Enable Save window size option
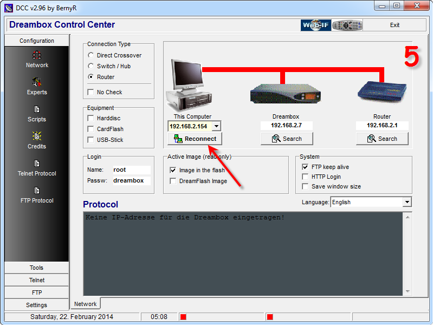Viewport: 433px width, 325px height. click(x=305, y=186)
